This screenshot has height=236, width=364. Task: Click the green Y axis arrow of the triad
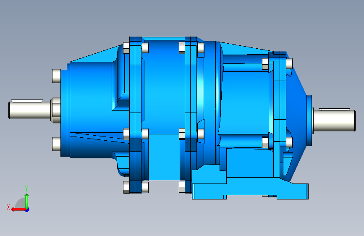(x=27, y=201)
